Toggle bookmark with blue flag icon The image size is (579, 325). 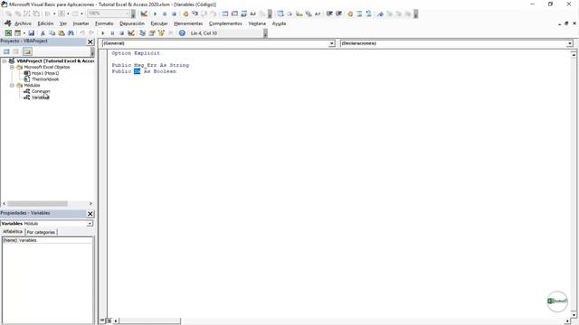[380, 14]
